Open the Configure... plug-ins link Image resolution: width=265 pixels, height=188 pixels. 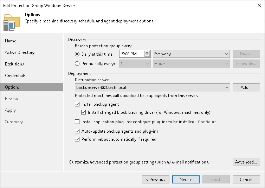[x=209, y=122]
